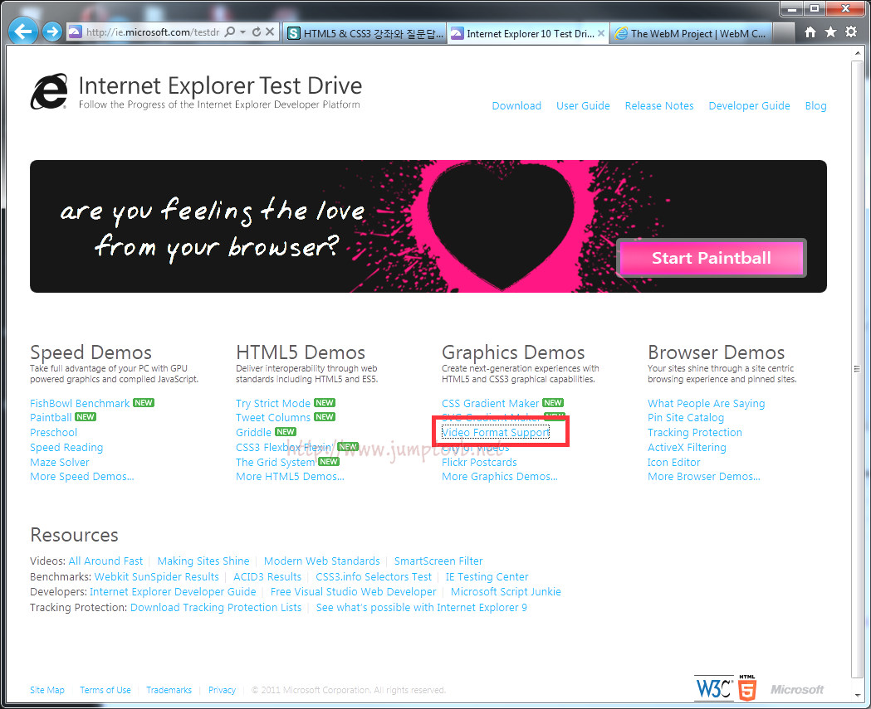
Task: Open the User Guide link
Action: tap(583, 105)
